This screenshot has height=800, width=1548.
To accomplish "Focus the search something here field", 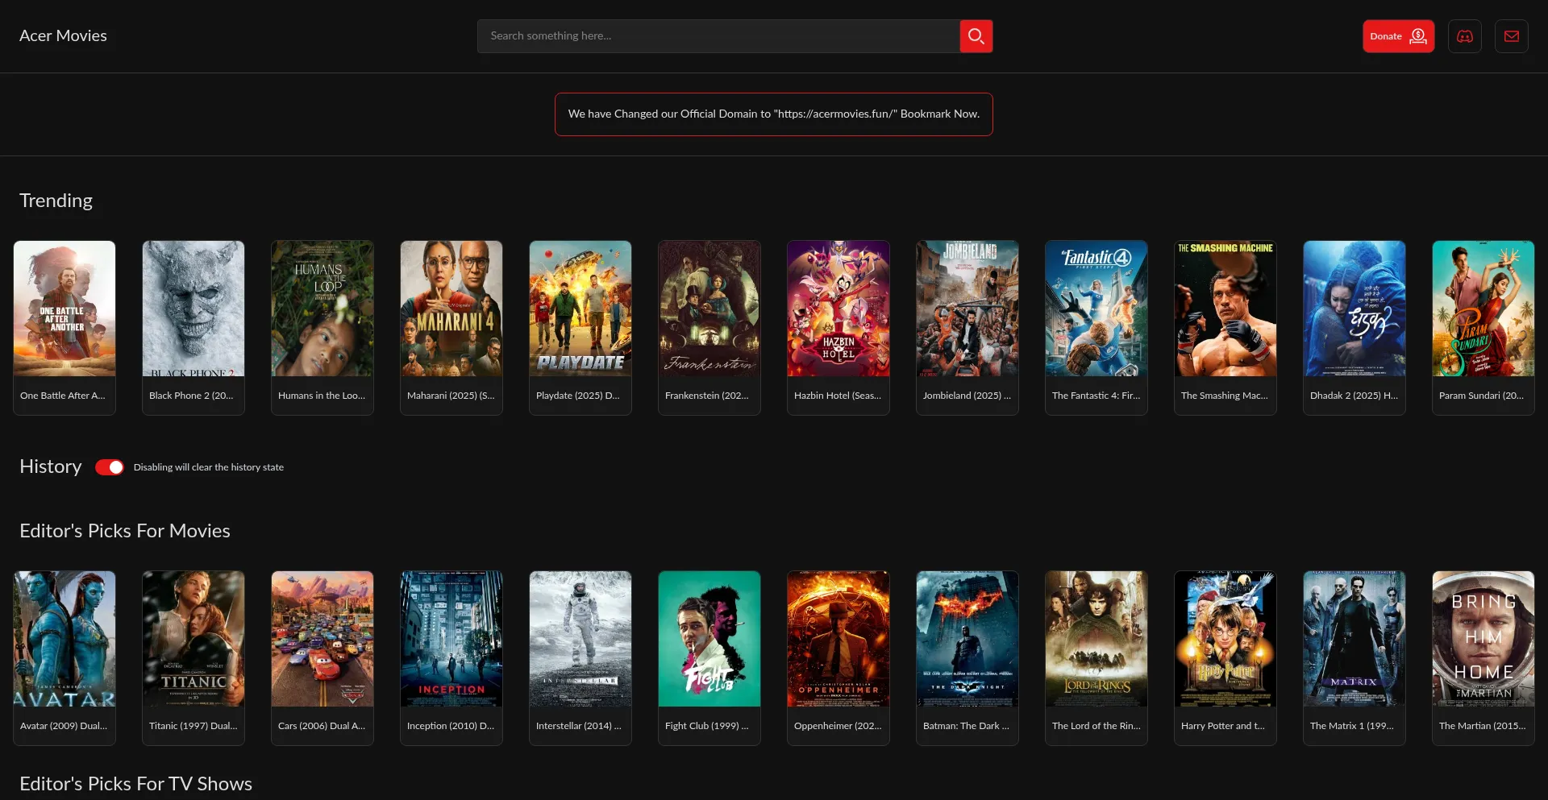I will tap(718, 36).
